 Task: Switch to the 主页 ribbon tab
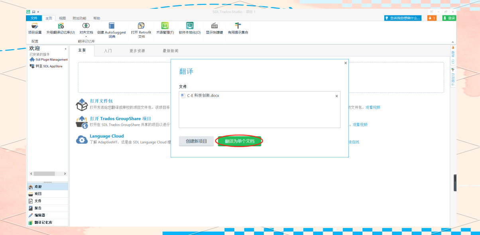[49, 18]
